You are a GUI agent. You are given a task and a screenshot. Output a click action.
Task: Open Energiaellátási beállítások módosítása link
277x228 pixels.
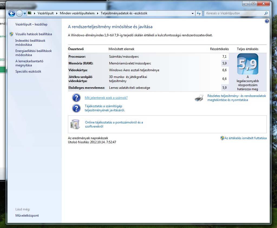34,53
